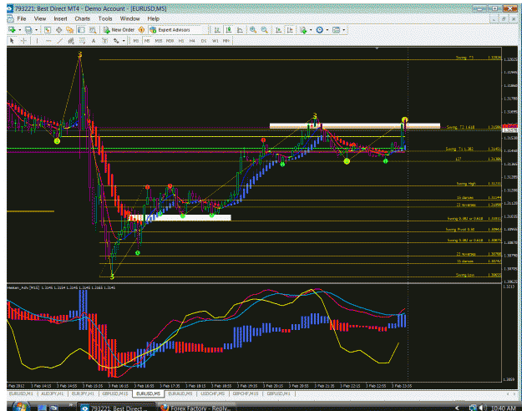The width and height of the screenshot is (522, 411).
Task: Switch to D1 timeframe
Action: coord(204,41)
